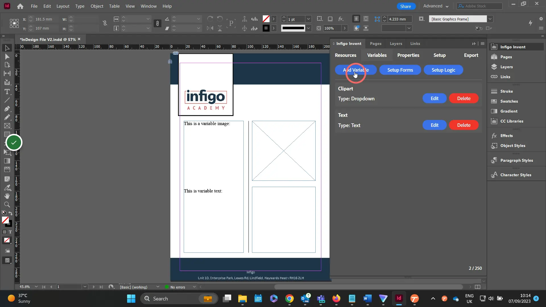546x307 pixels.
Task: Pick the Rectangle Frame tool
Action: (x=7, y=126)
